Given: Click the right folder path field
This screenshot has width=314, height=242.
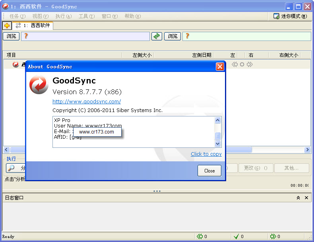Looking at the screenshot, I should [247, 36].
